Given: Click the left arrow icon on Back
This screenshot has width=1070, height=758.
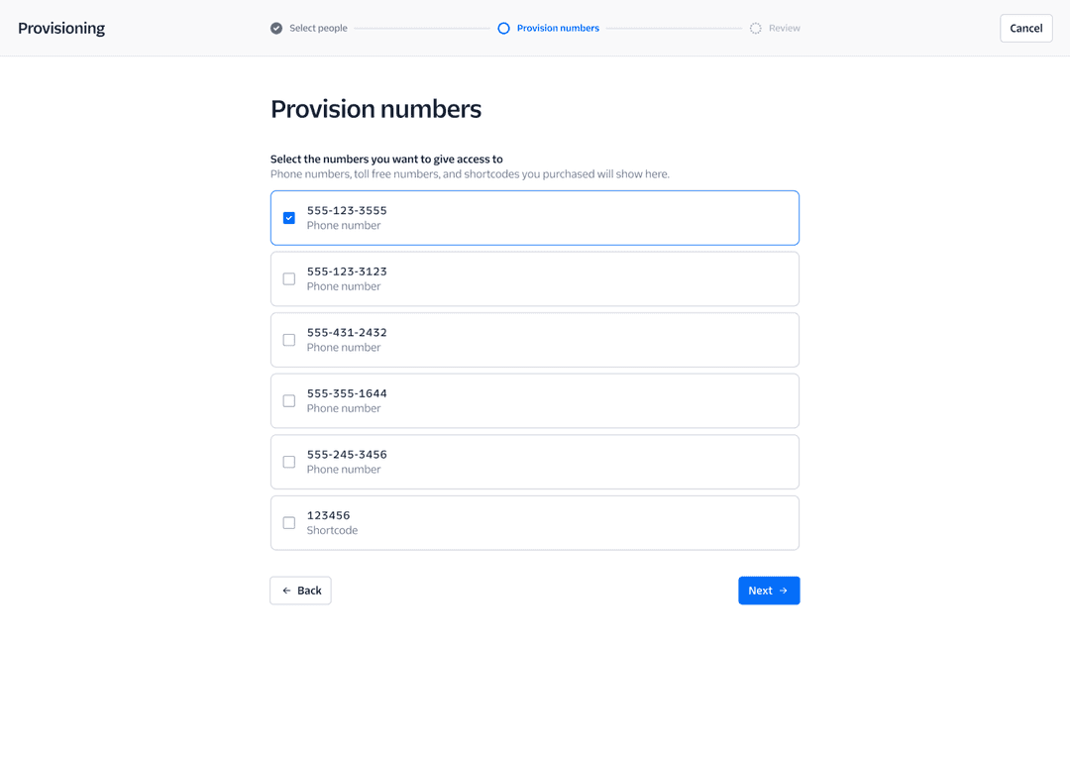Looking at the screenshot, I should [286, 591].
